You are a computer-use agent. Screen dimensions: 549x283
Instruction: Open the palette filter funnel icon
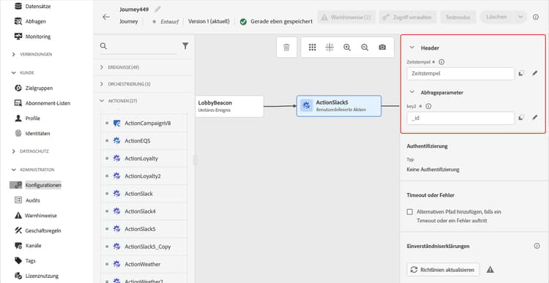coord(185,46)
